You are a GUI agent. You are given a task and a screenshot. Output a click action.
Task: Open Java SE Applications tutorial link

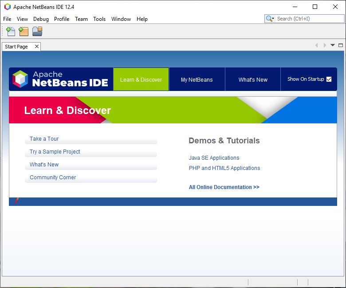(214, 158)
